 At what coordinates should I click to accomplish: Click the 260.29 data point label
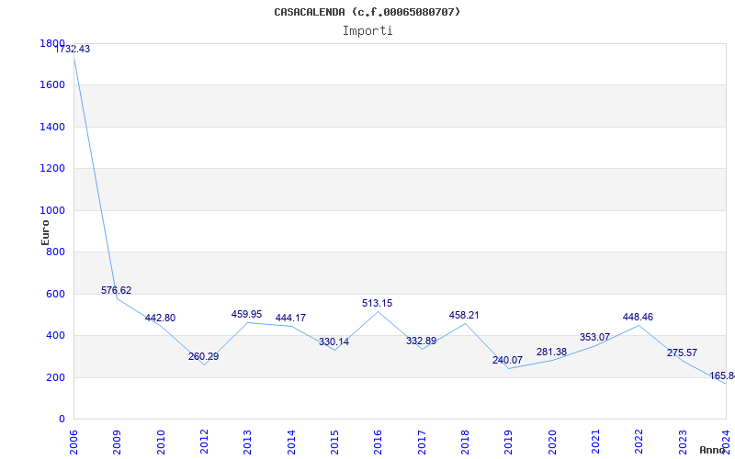(x=203, y=356)
